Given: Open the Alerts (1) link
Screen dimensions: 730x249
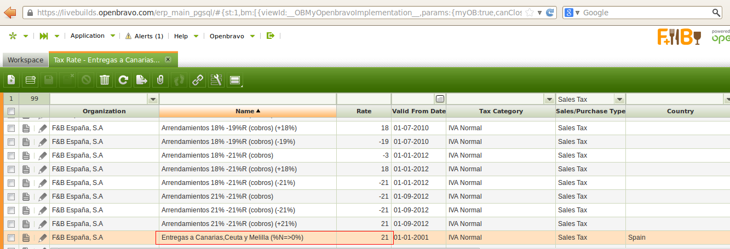Looking at the screenshot, I should pyautogui.click(x=145, y=36).
